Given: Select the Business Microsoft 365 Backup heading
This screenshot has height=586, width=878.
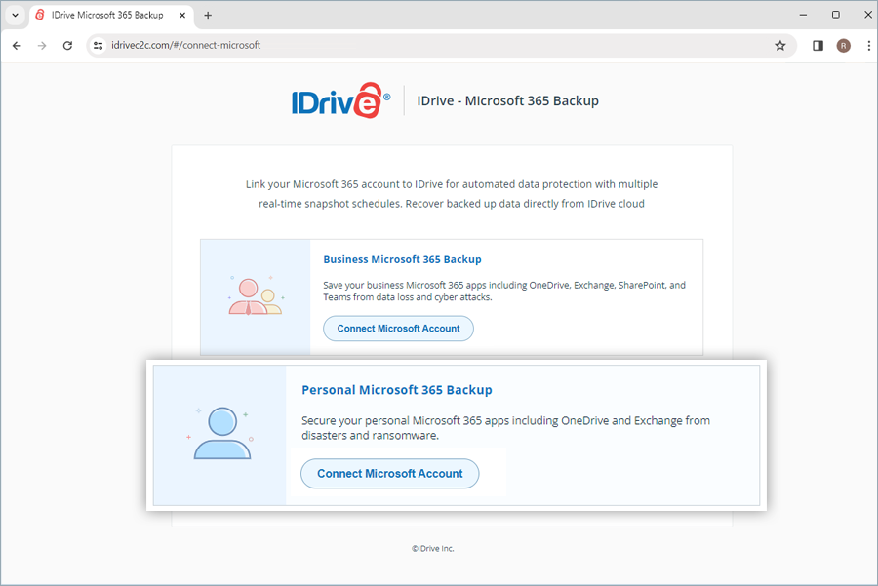Looking at the screenshot, I should 402,259.
